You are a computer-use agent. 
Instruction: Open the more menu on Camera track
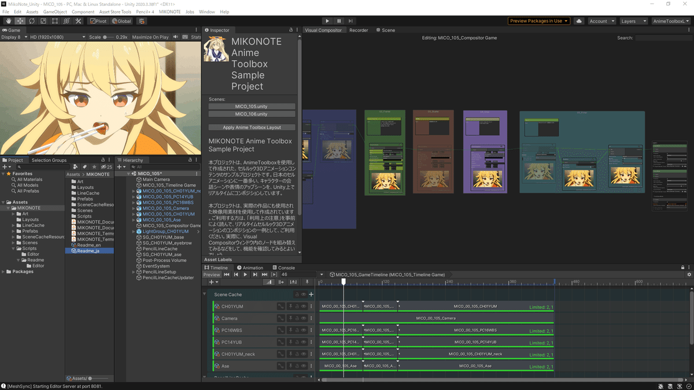coord(311,318)
